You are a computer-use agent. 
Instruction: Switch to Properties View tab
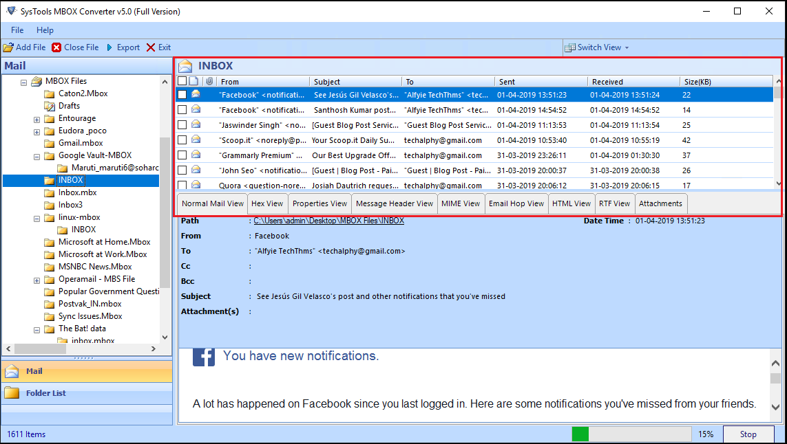point(319,203)
